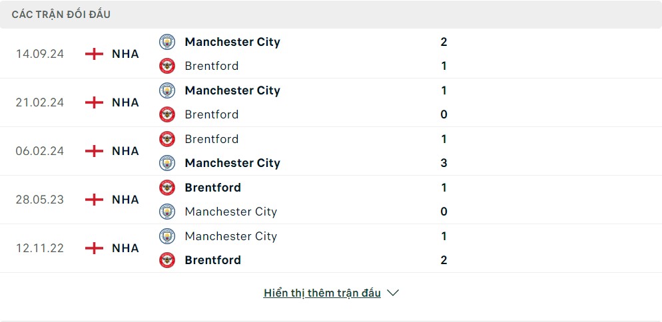
Task: Open match row dated 14.09.24
Action: point(331,54)
